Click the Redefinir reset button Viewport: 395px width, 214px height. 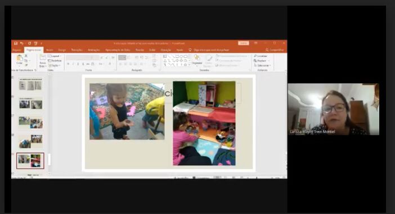pos(55,61)
